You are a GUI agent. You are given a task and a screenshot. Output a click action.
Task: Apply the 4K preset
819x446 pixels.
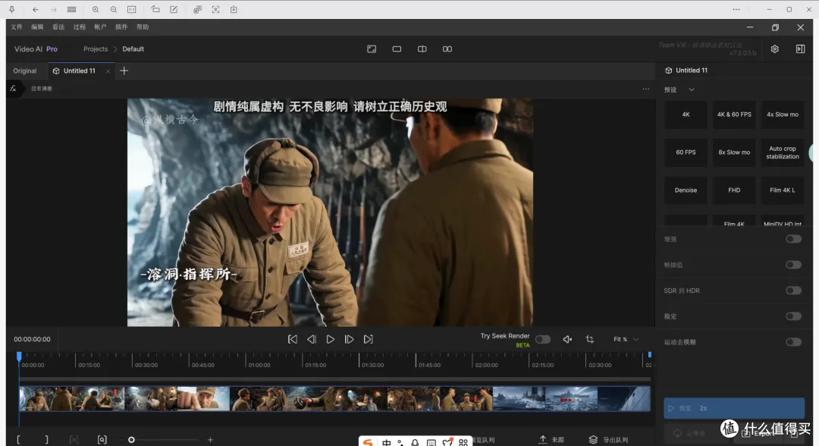point(686,115)
